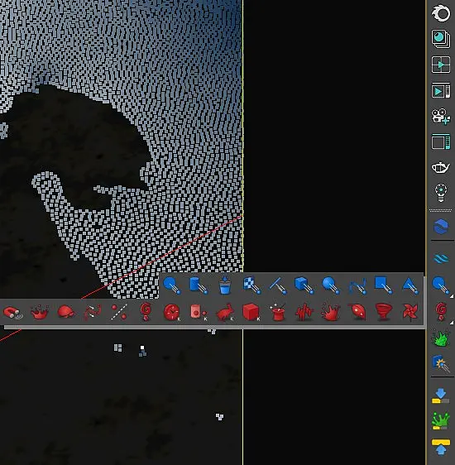Select the red magnet attractor force

point(12,313)
